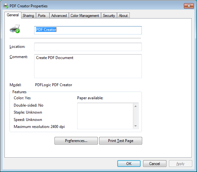Click the 'Features' group label
Screen dimensions: 197x172
[x=19, y=92]
